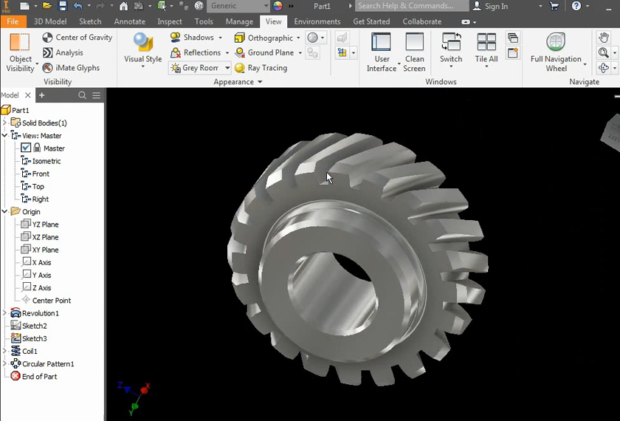Switch to the 3D Model tab
This screenshot has height=421, width=620.
pyautogui.click(x=49, y=21)
